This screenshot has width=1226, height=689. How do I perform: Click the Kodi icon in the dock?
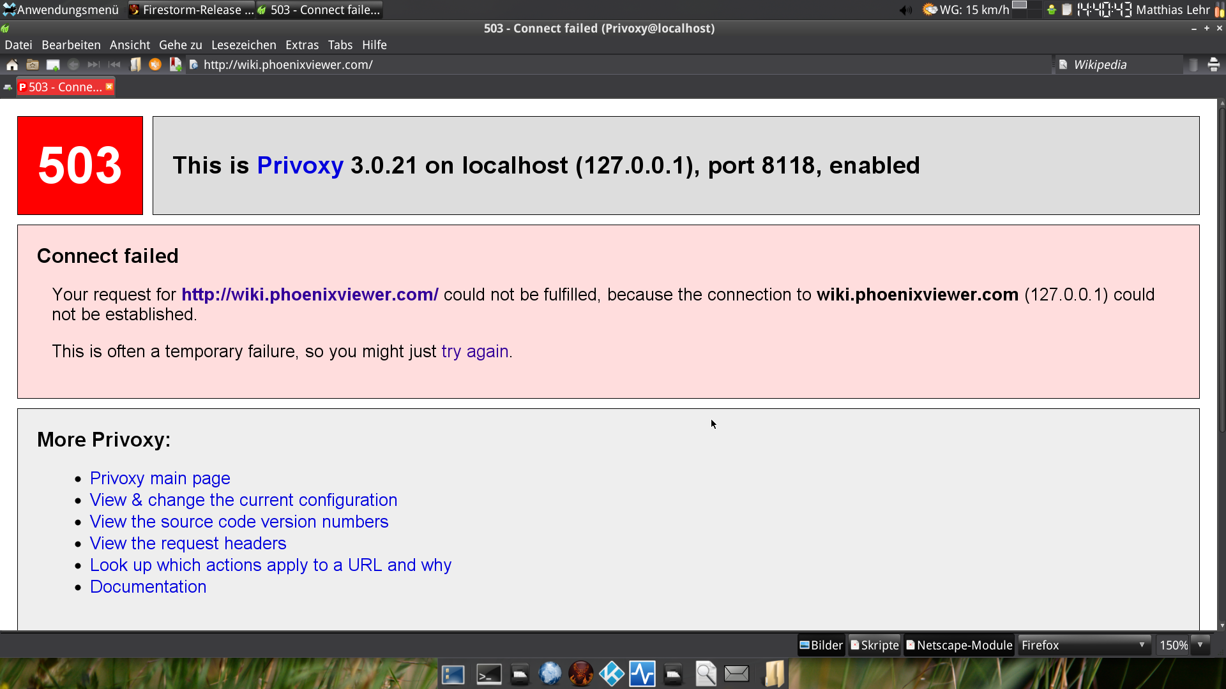[611, 674]
